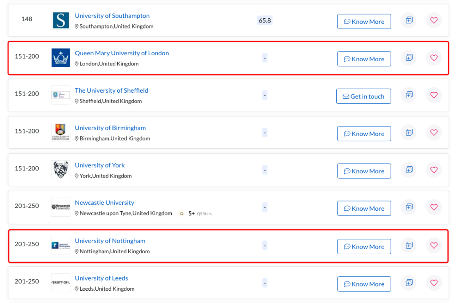Add University of York to compare
This screenshot has height=303, width=459.
(409, 170)
